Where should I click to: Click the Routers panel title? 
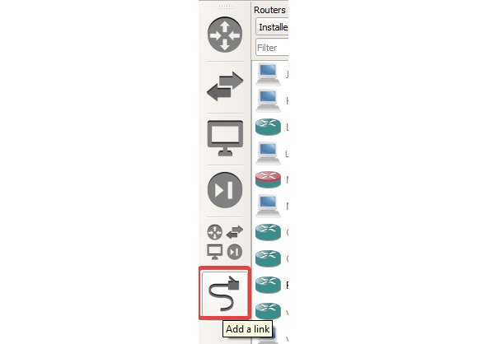tap(269, 10)
